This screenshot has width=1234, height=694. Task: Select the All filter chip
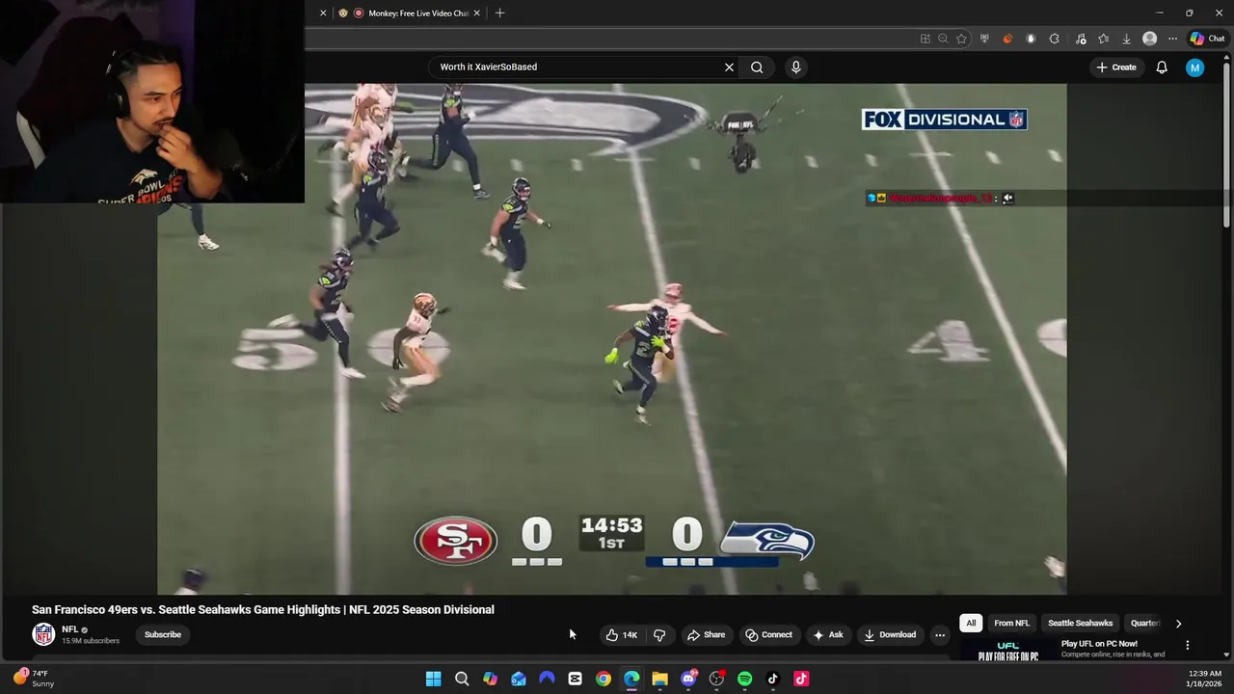[971, 624]
